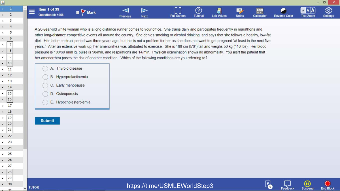The height and width of the screenshot is (191, 340).
Task: Suspend the current test session
Action: point(307,185)
